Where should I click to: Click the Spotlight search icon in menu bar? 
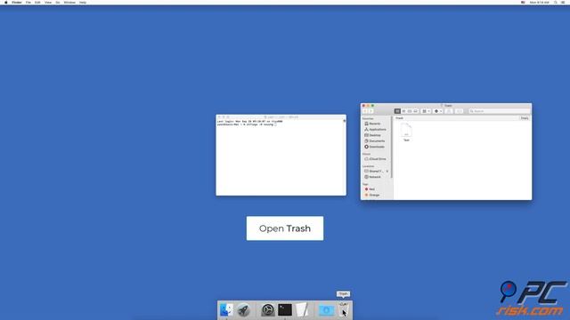[x=556, y=2]
